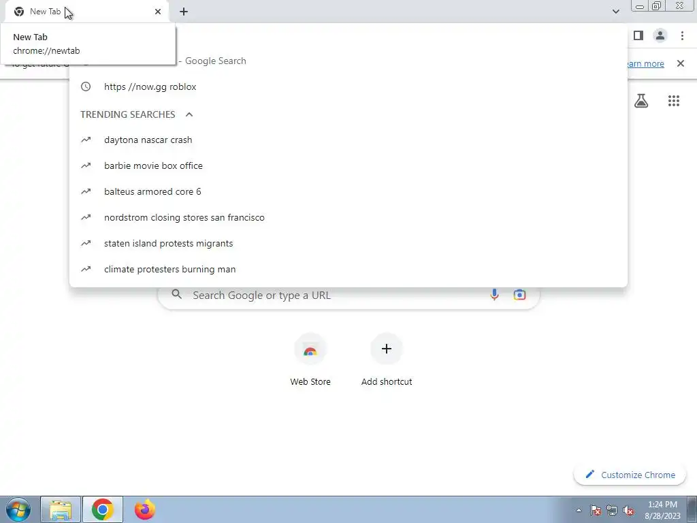The image size is (697, 523).
Task: Show hidden tray icons arrow
Action: pos(579,510)
